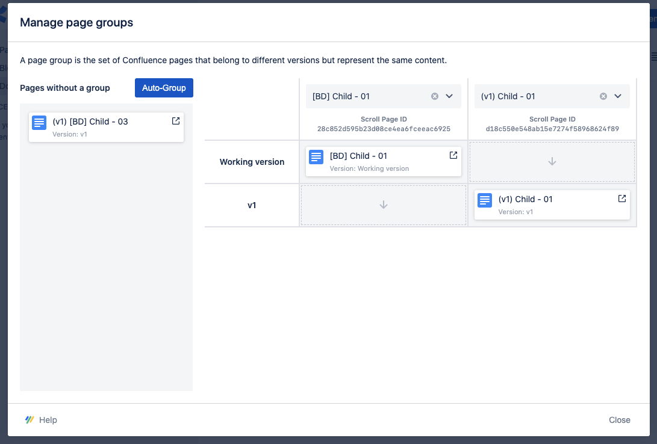
Task: Open (v1) [BD] Child - 03 in new window
Action: pos(176,121)
